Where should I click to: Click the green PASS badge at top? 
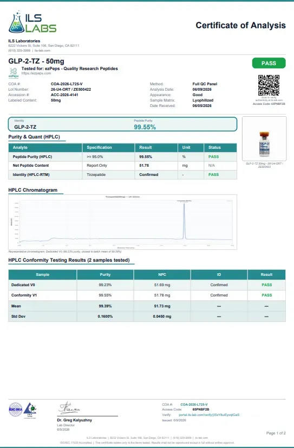[x=269, y=63]
